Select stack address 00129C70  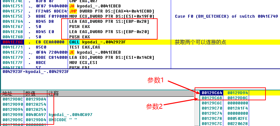(x=212, y=108)
